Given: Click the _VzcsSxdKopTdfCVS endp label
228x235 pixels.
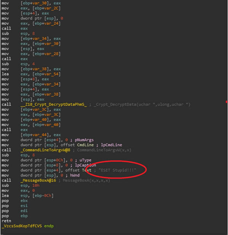Looking at the screenshot, I should [x=28, y=226].
